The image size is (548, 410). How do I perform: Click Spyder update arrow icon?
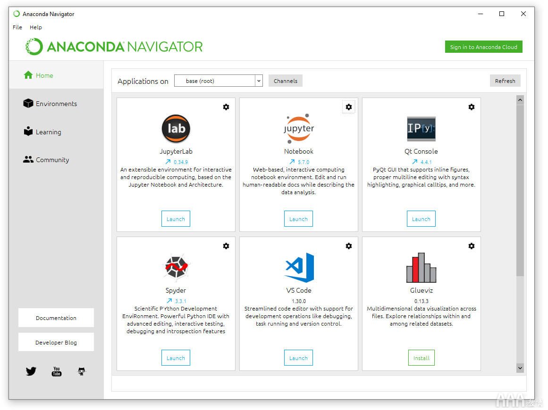point(169,301)
